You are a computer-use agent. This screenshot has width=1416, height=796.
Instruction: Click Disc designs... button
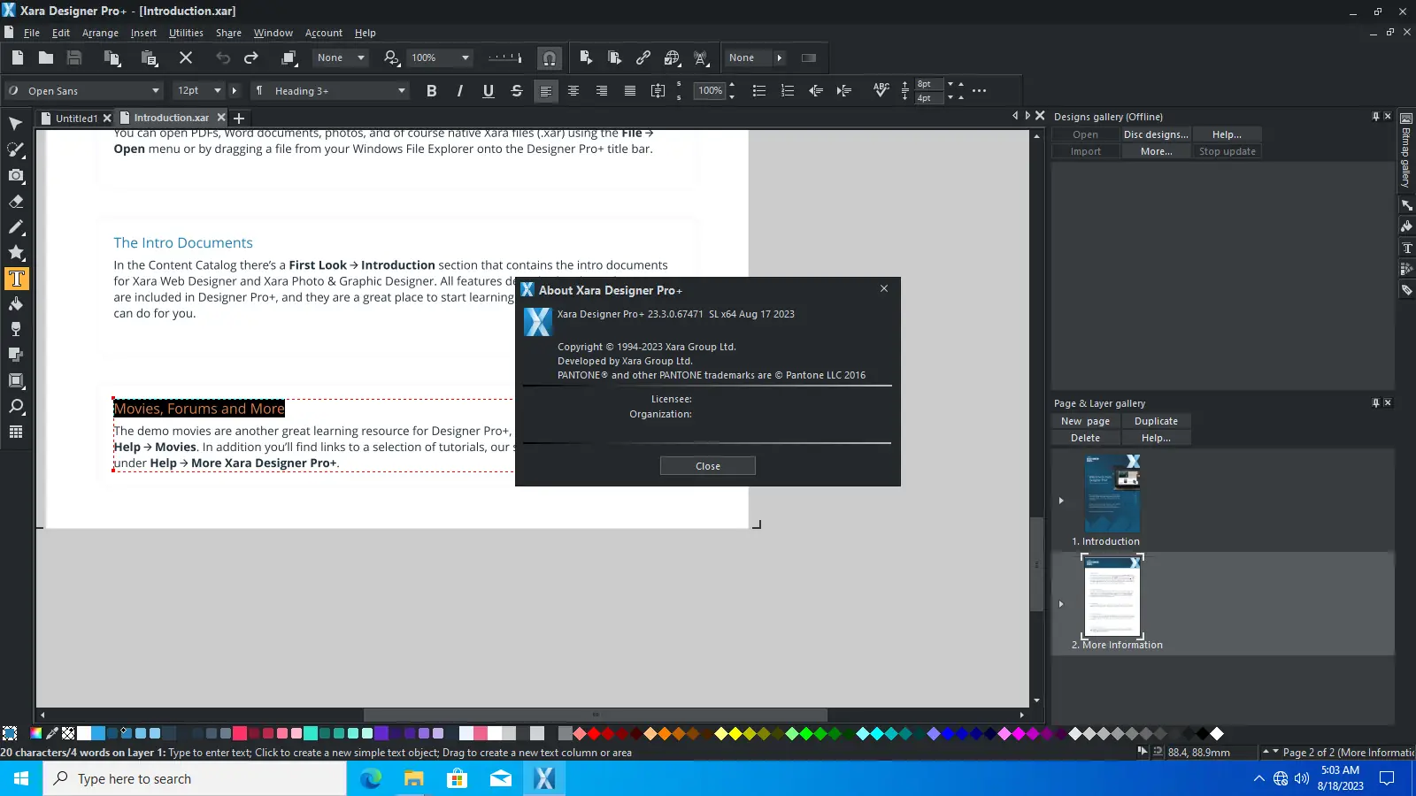(x=1156, y=134)
